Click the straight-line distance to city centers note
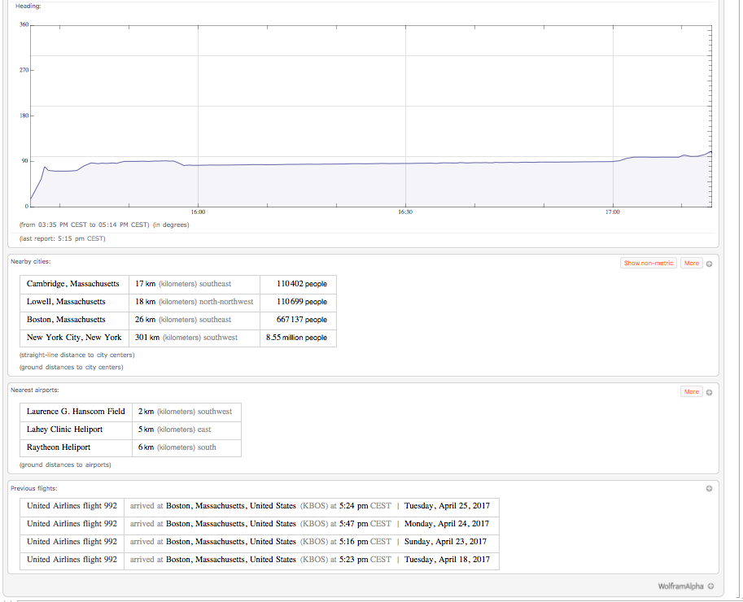The width and height of the screenshot is (743, 602). coord(76,356)
